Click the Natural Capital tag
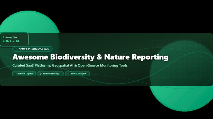The width and height of the screenshot is (213, 119). tap(24, 74)
